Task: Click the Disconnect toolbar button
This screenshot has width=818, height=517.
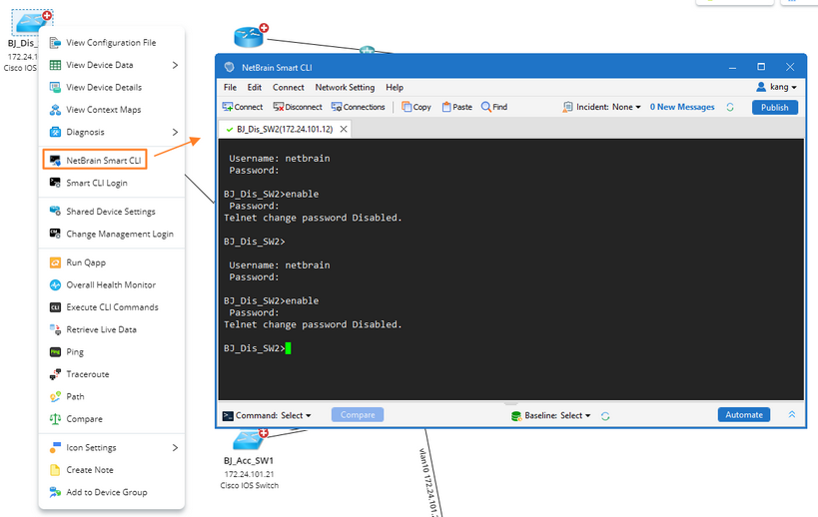Action: (298, 107)
